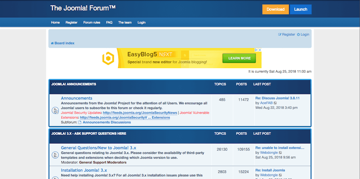Open the JoomlaSecurityNews feed link
The image size is (360, 179).
(140, 113)
